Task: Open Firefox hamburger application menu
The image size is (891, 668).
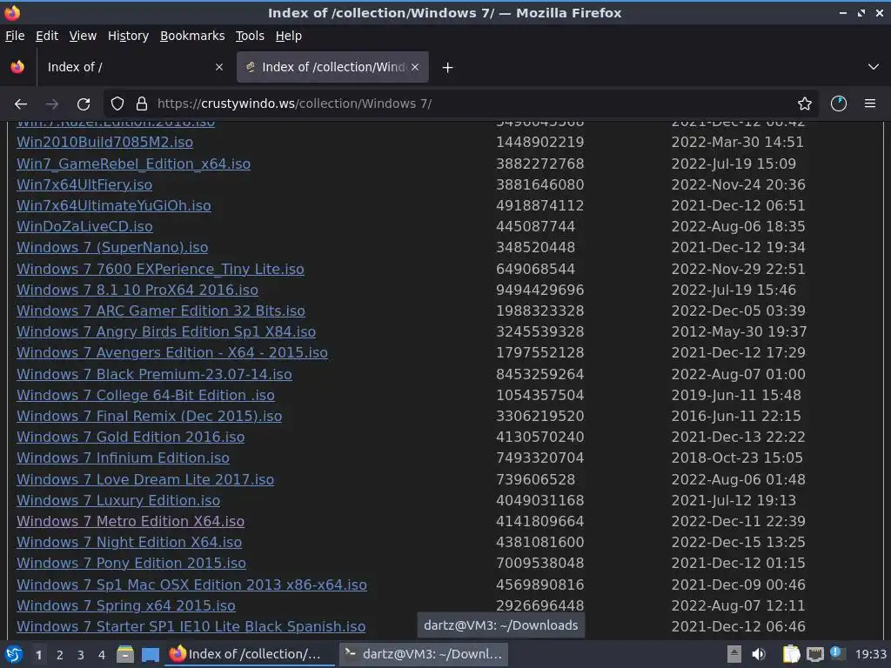Action: tap(870, 104)
